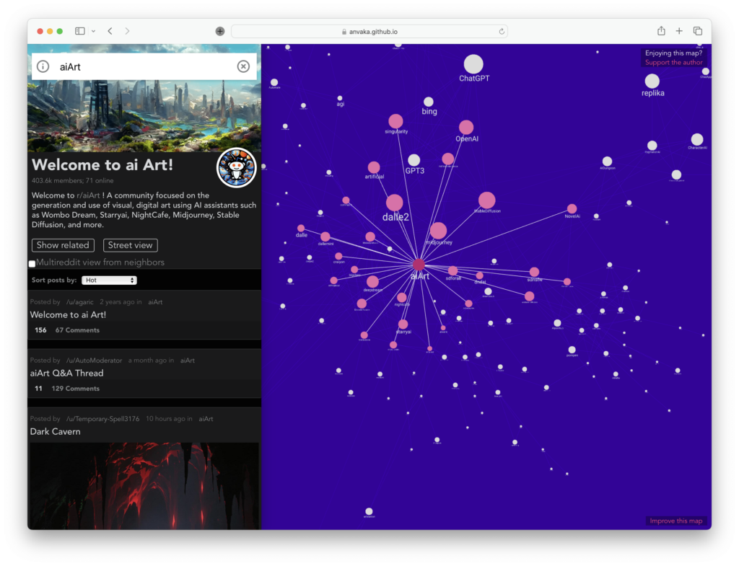Select the CharacterAI node on the map
739x566 pixels.
point(696,139)
